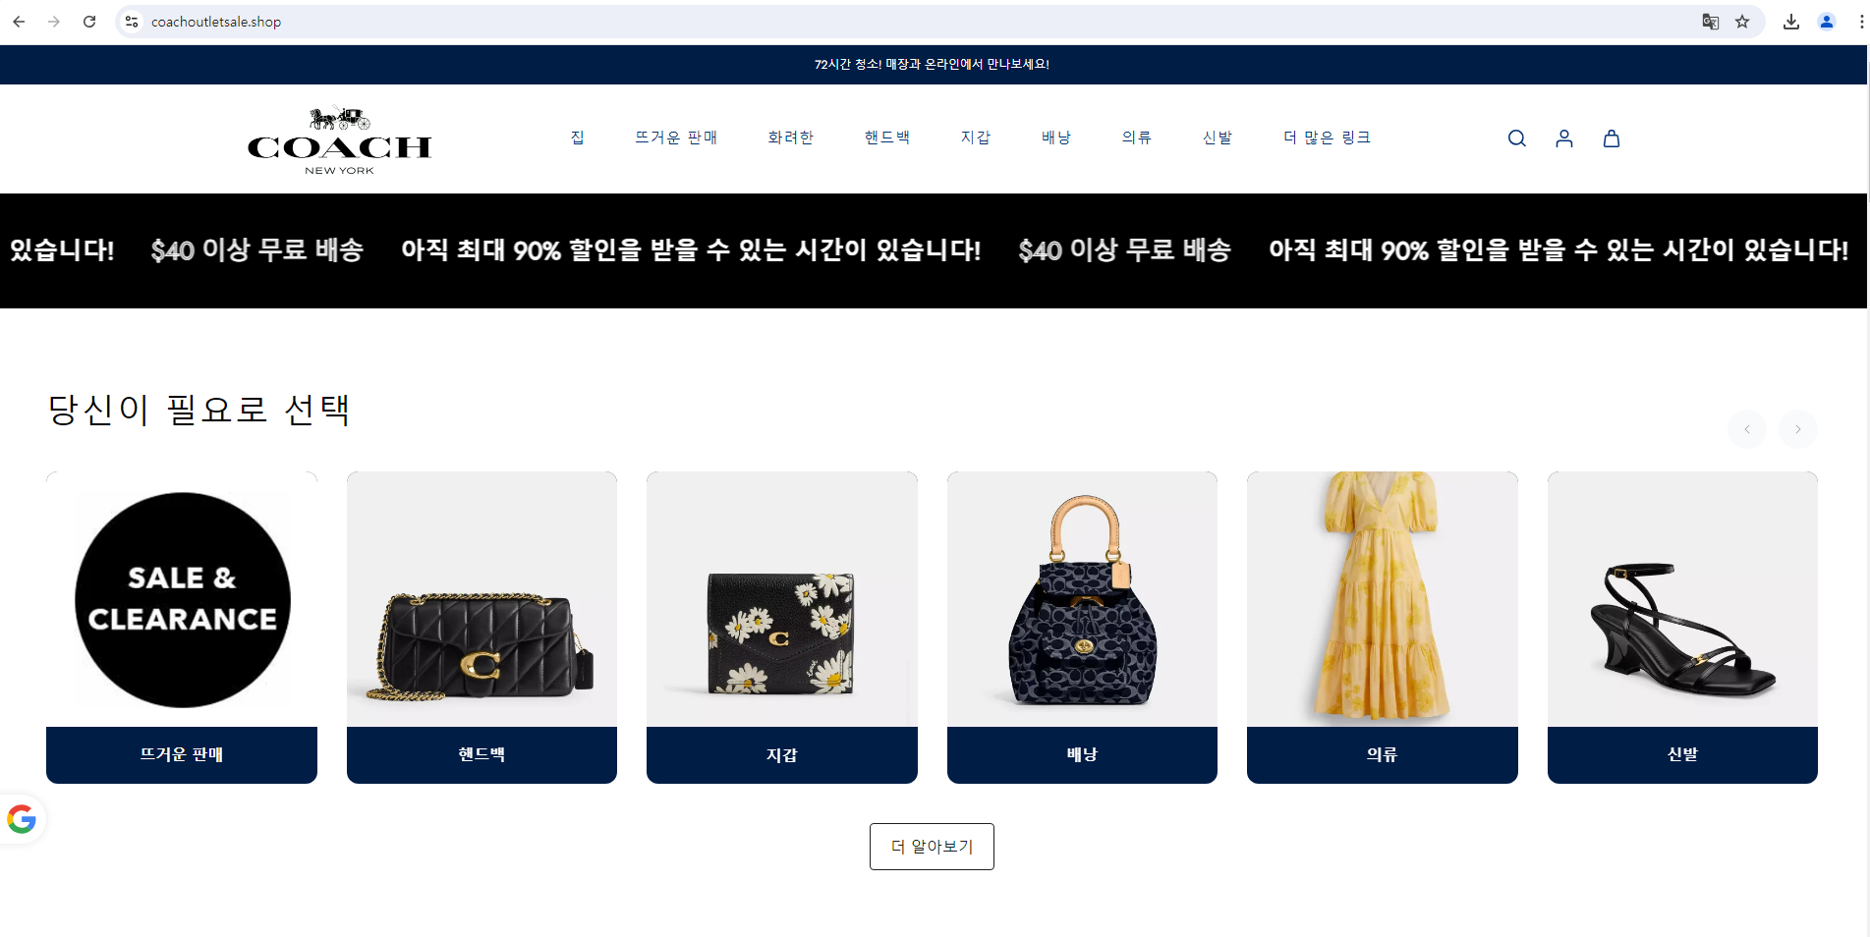
Task: Click the 더 알아보기 button
Action: pos(932,847)
